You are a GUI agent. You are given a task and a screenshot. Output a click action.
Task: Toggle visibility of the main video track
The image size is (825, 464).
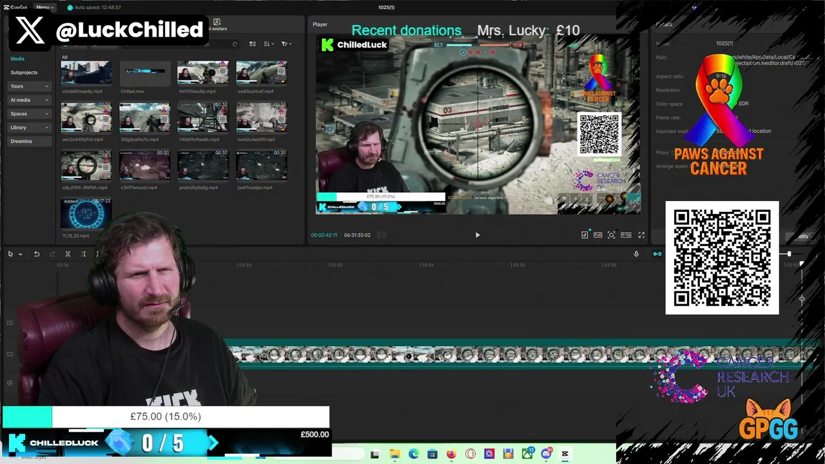tap(10, 354)
